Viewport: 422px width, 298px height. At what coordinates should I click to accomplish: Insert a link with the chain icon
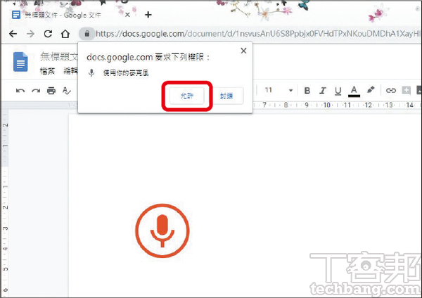391,91
